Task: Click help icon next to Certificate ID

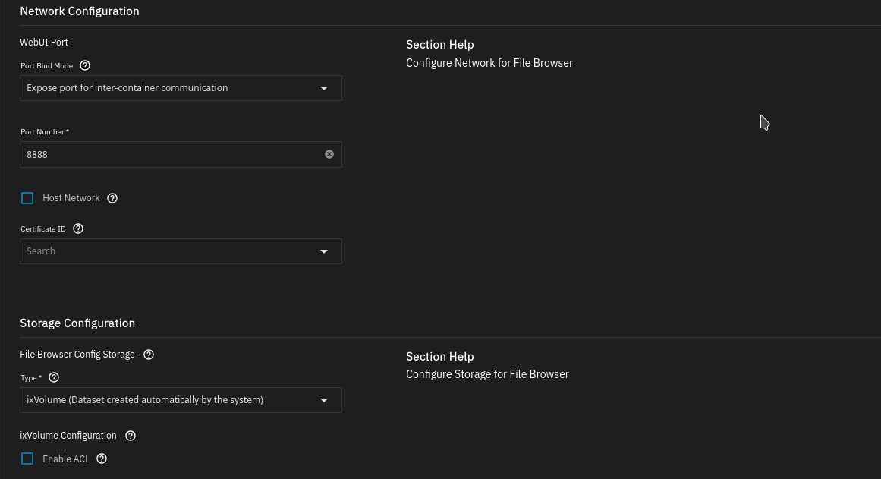Action: click(77, 228)
